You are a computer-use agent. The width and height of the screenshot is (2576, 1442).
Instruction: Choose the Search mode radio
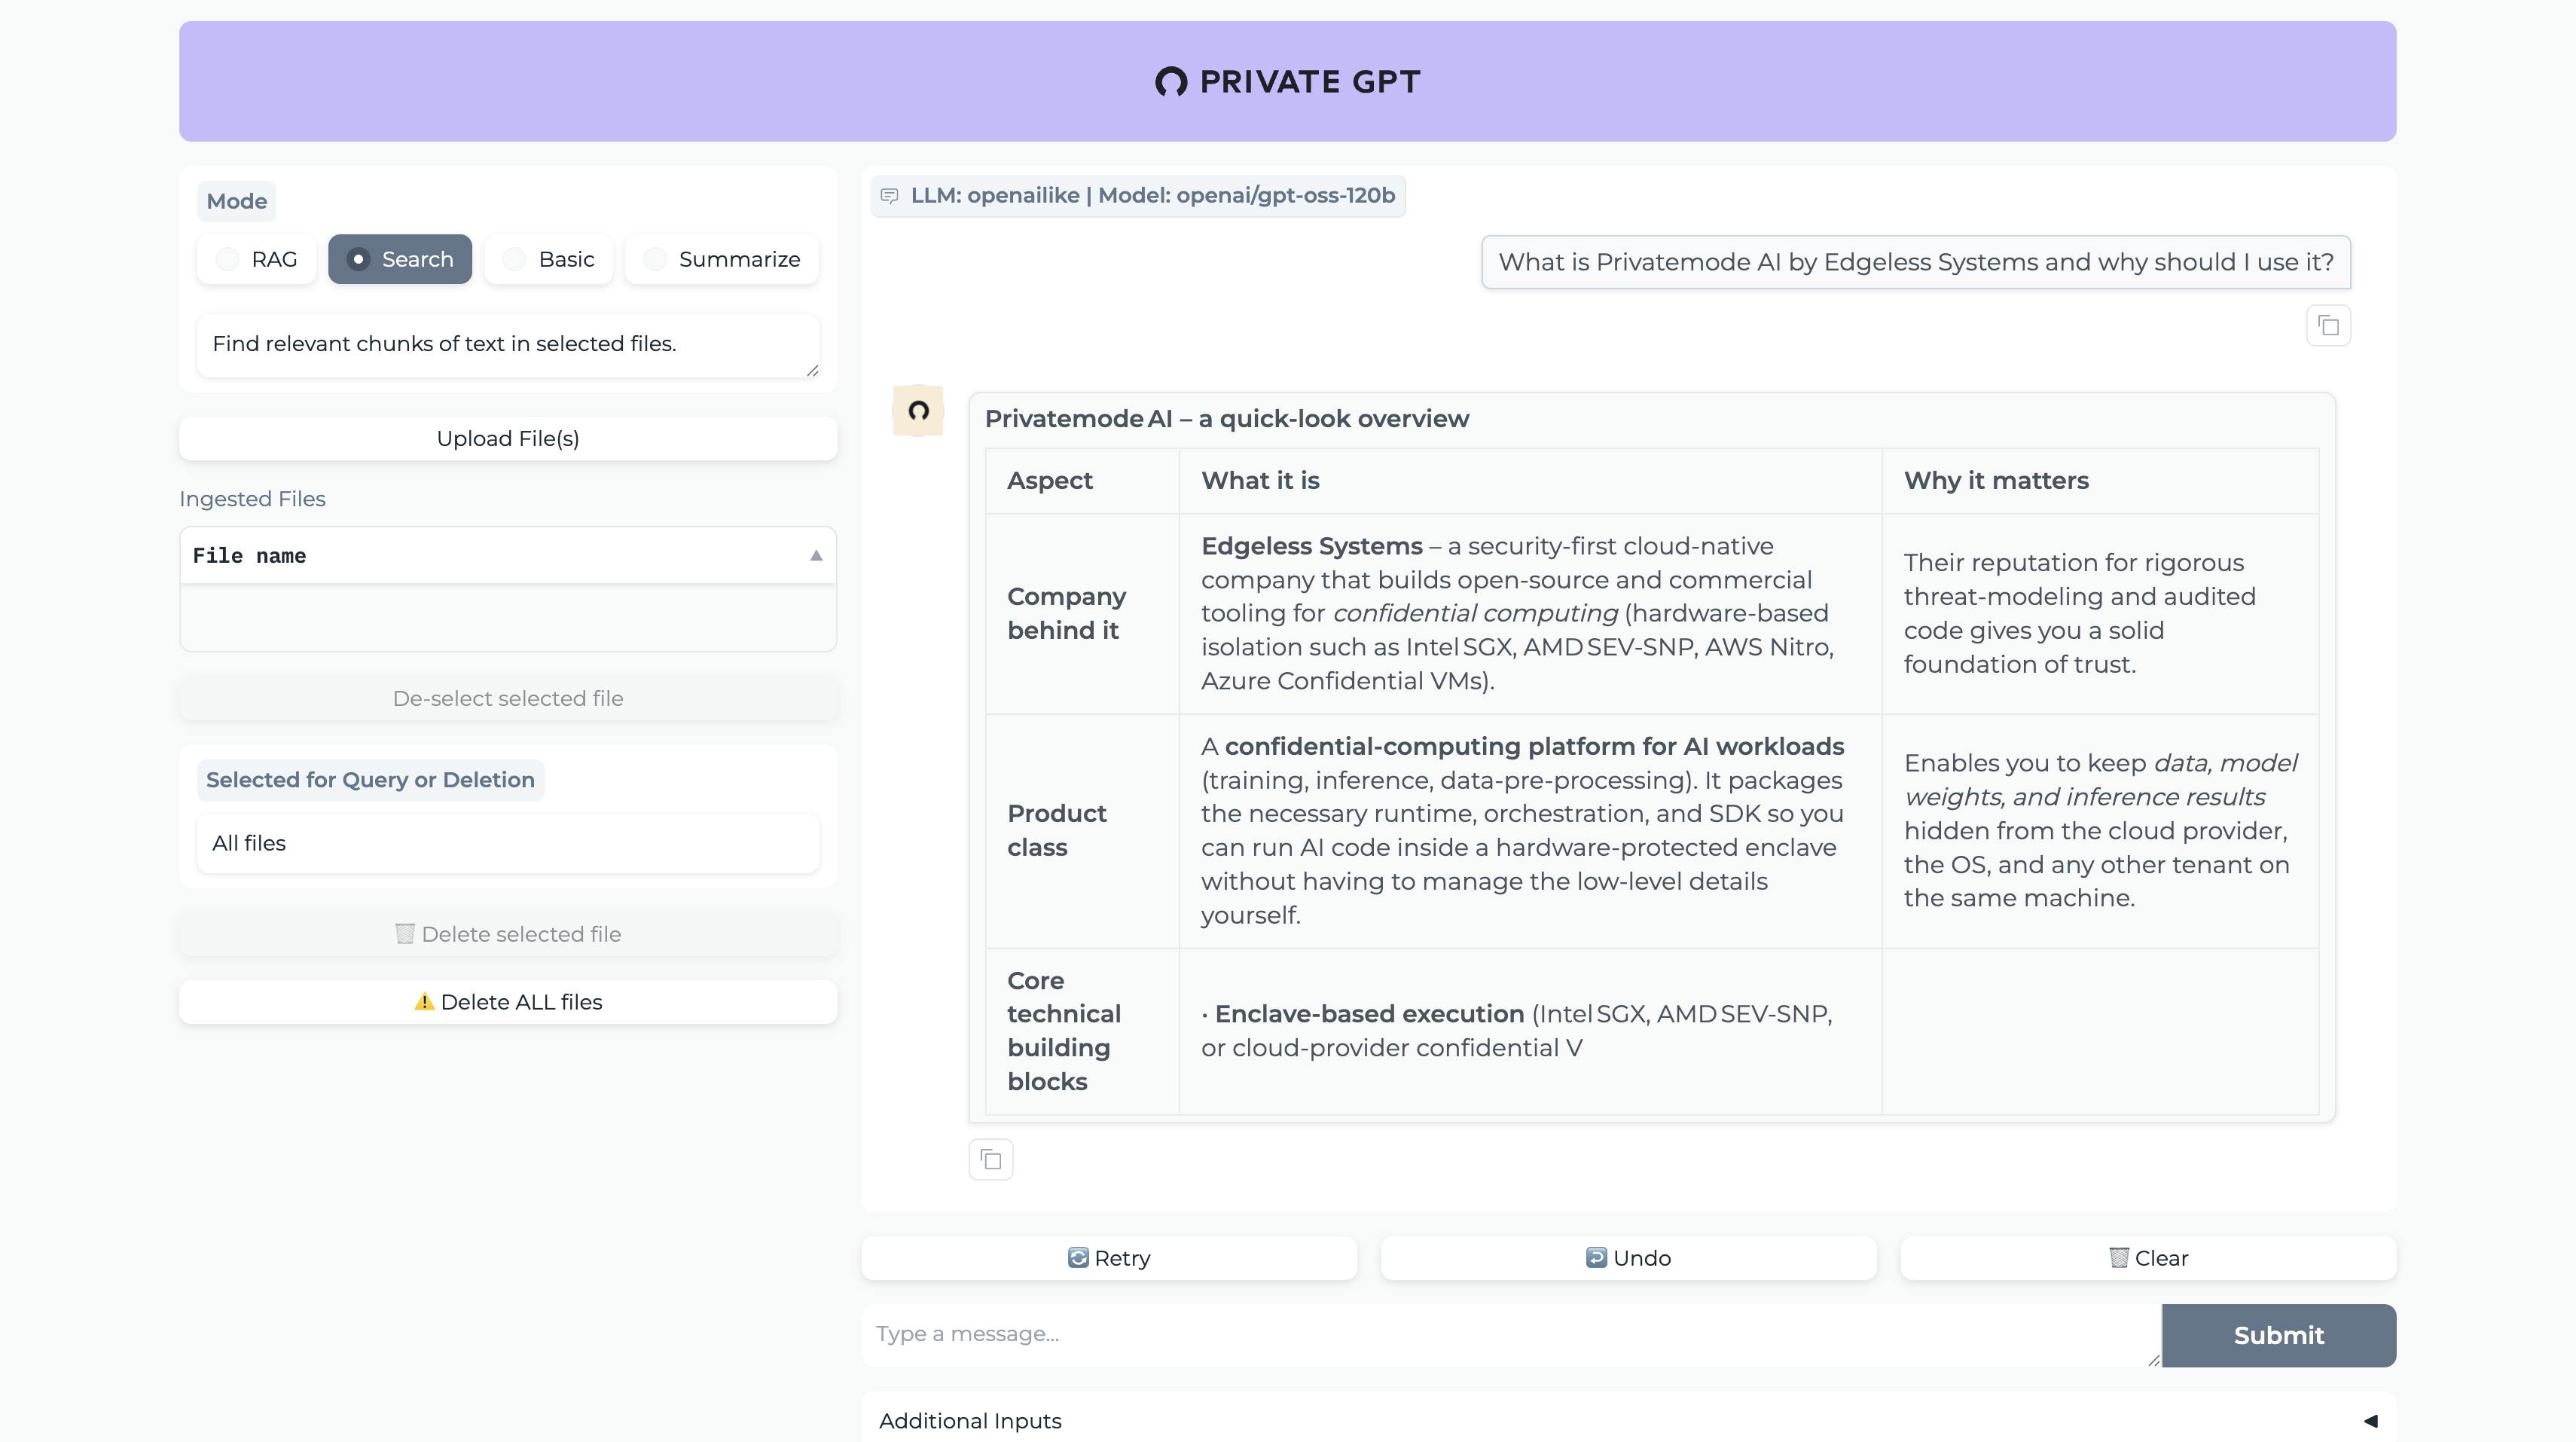[358, 260]
